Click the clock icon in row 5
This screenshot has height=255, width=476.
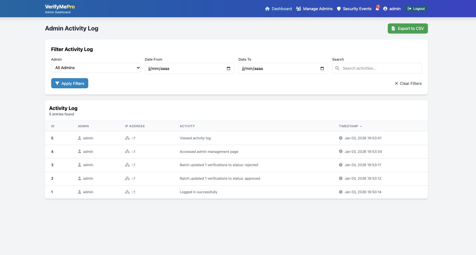(x=341, y=138)
